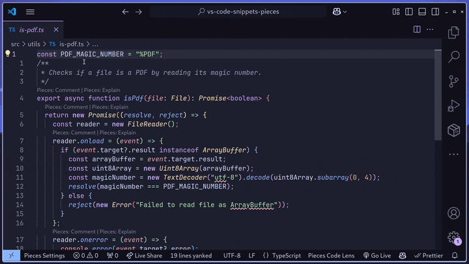Toggle Pieces Code Lens in status bar
This screenshot has width=469, height=264.
coord(331,256)
